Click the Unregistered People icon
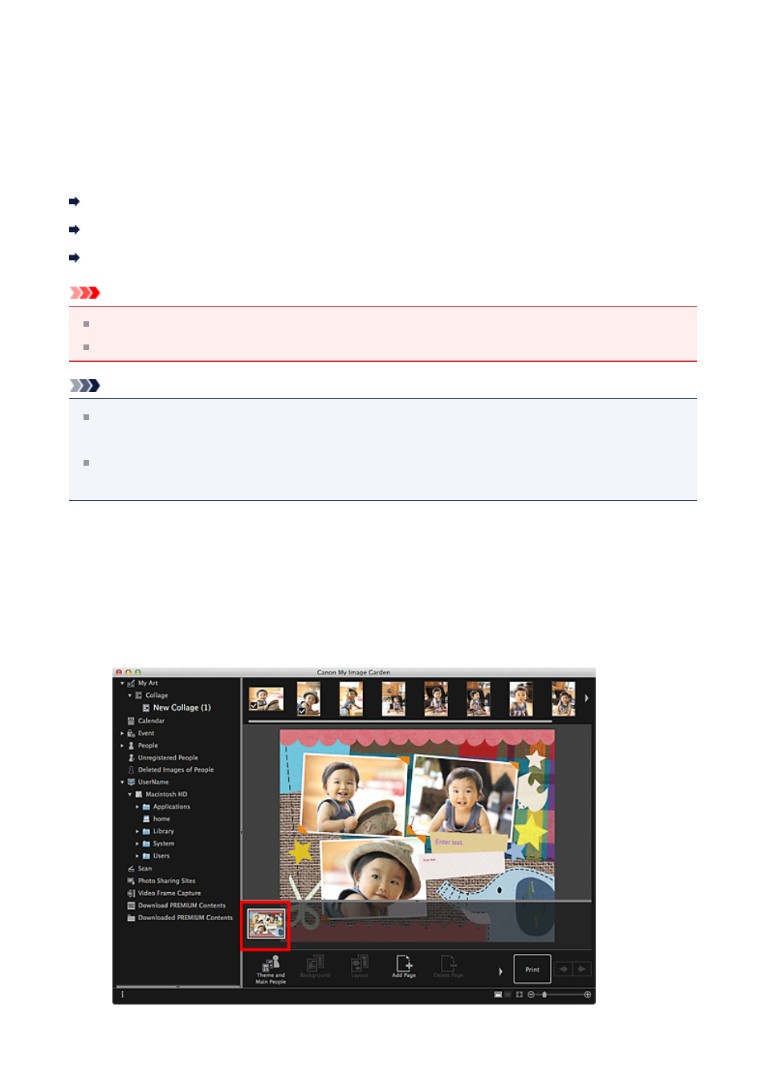This screenshot has width=766, height=1084. pyautogui.click(x=131, y=757)
